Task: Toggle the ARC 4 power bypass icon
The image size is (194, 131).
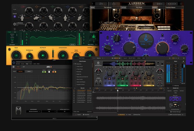Action: pyautogui.click(x=14, y=63)
